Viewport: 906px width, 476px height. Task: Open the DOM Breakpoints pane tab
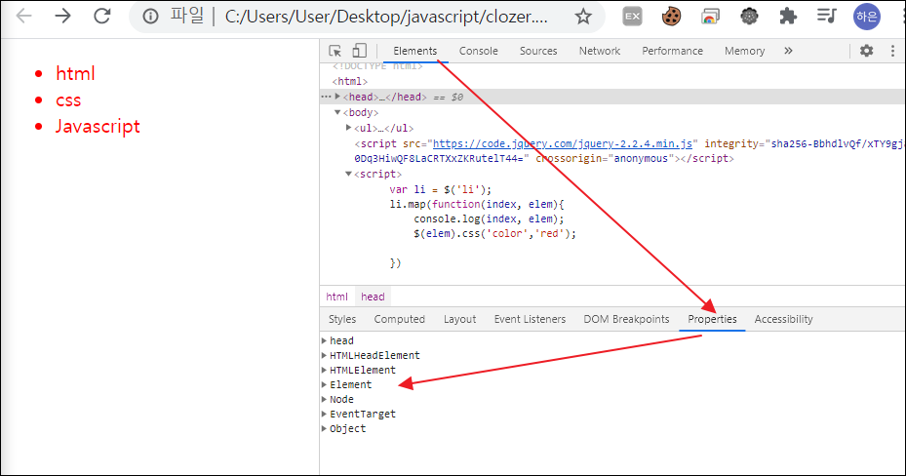[626, 319]
